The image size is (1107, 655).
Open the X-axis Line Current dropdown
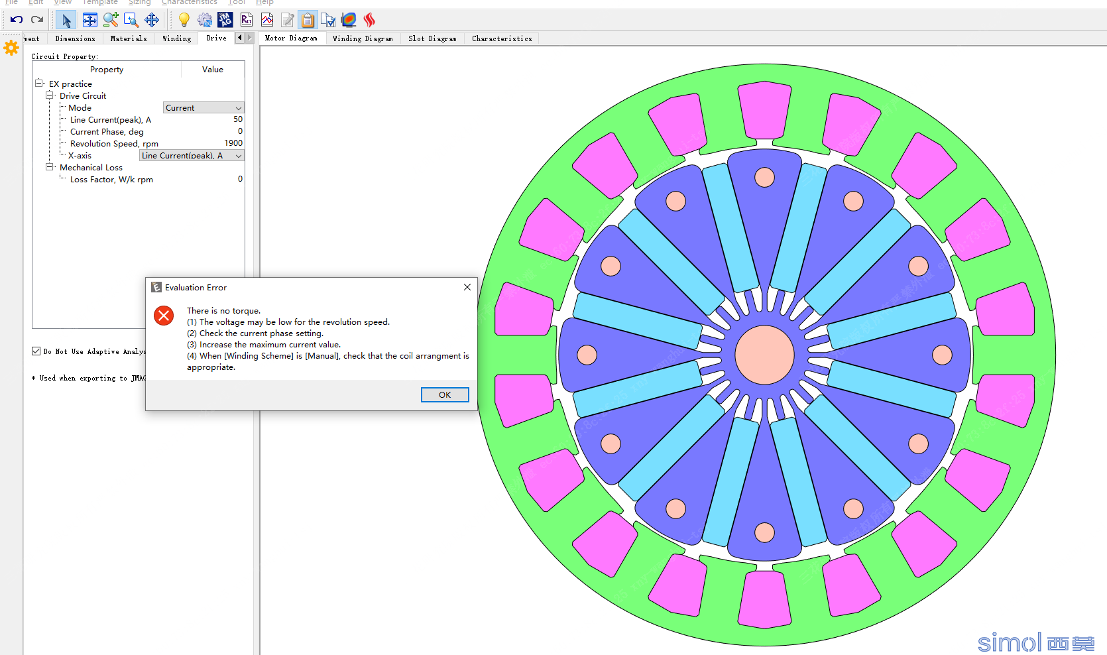coord(192,155)
